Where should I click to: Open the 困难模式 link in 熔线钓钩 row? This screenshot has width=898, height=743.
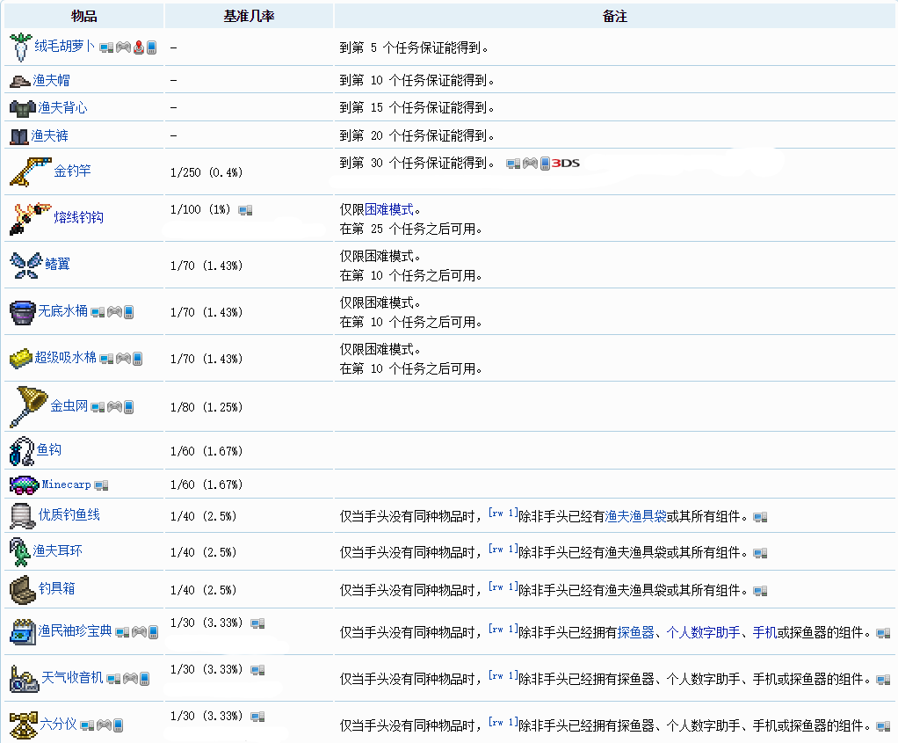389,209
